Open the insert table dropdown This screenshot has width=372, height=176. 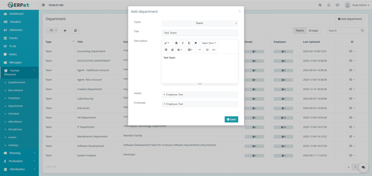tap(190, 50)
